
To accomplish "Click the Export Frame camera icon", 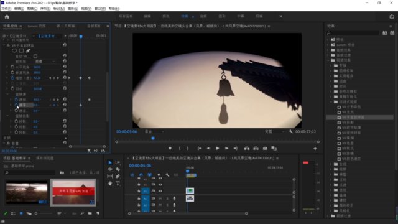I will click(x=265, y=148).
